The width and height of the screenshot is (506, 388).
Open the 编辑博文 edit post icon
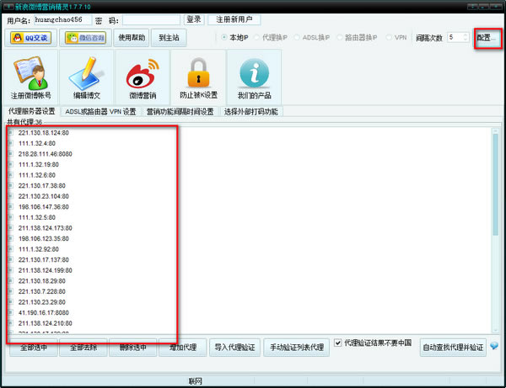point(87,77)
